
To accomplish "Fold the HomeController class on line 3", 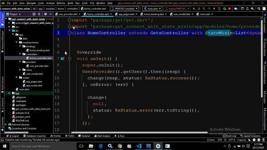I will point(69,33).
